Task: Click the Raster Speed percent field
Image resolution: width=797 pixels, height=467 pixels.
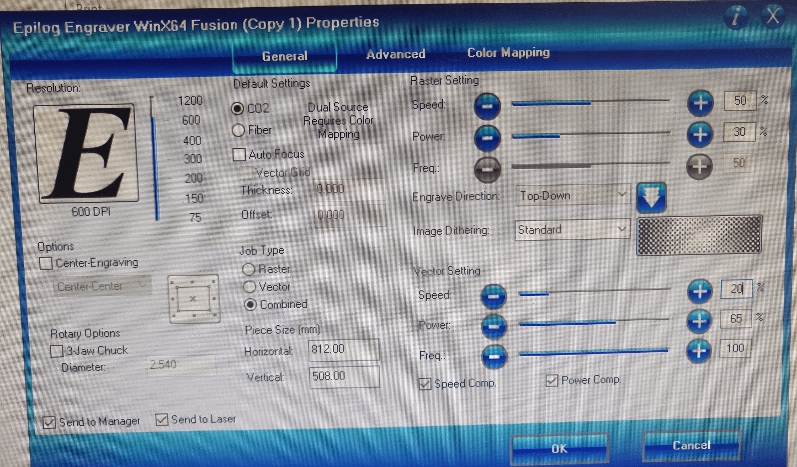Action: 740,100
